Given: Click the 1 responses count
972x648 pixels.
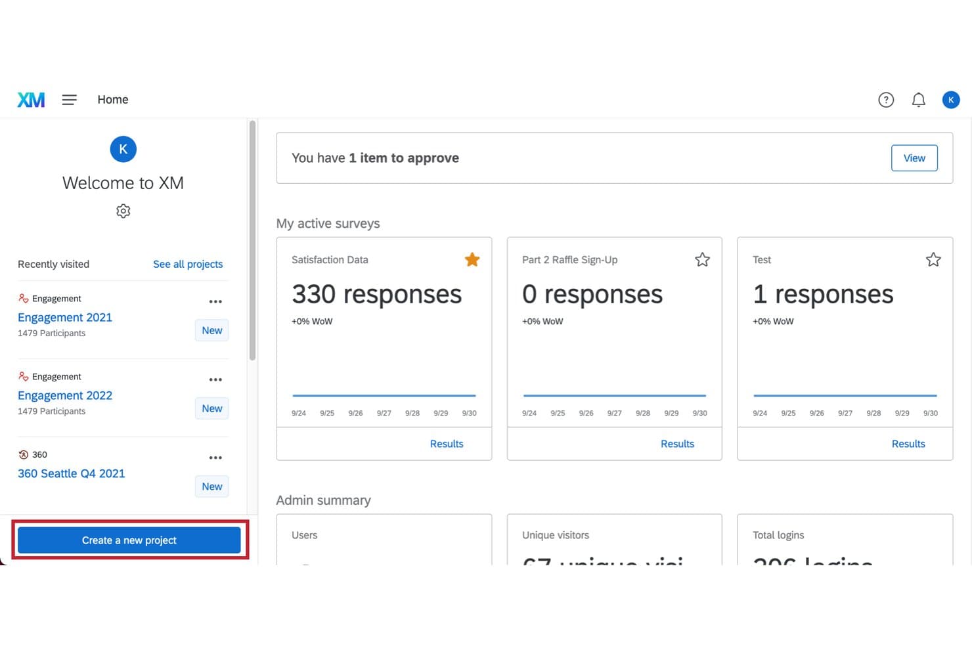Looking at the screenshot, I should (823, 294).
